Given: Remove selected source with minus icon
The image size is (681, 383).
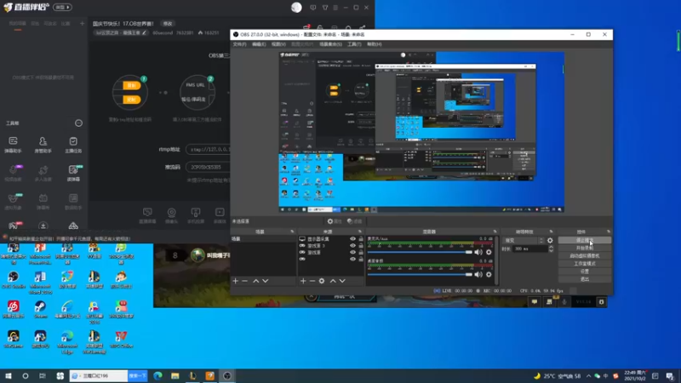Looking at the screenshot, I should pos(312,281).
